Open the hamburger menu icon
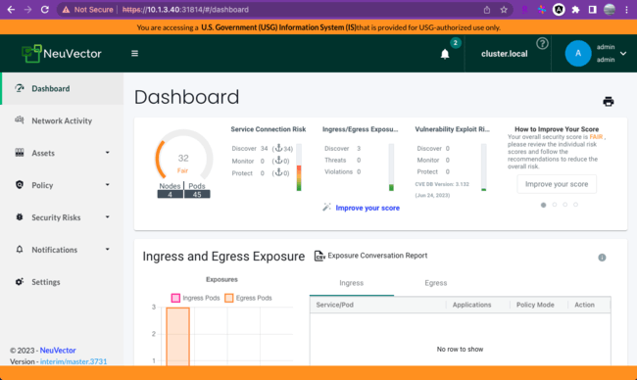Viewport: 637px width, 380px height. click(134, 54)
